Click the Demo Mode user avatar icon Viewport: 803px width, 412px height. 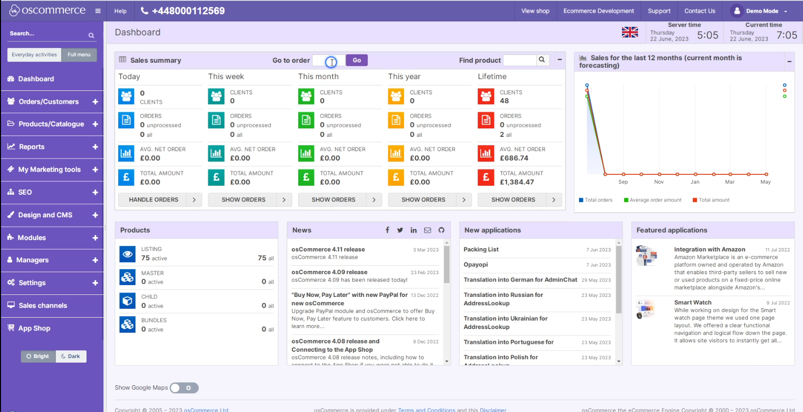click(737, 10)
